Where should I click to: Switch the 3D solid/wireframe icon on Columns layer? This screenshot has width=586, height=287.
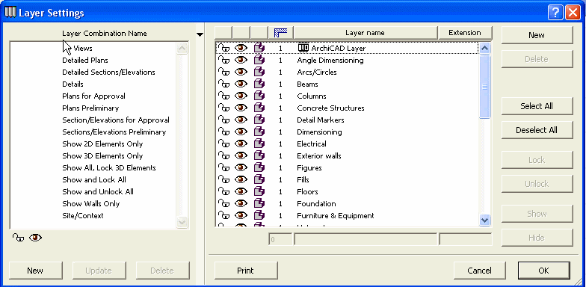point(259,96)
